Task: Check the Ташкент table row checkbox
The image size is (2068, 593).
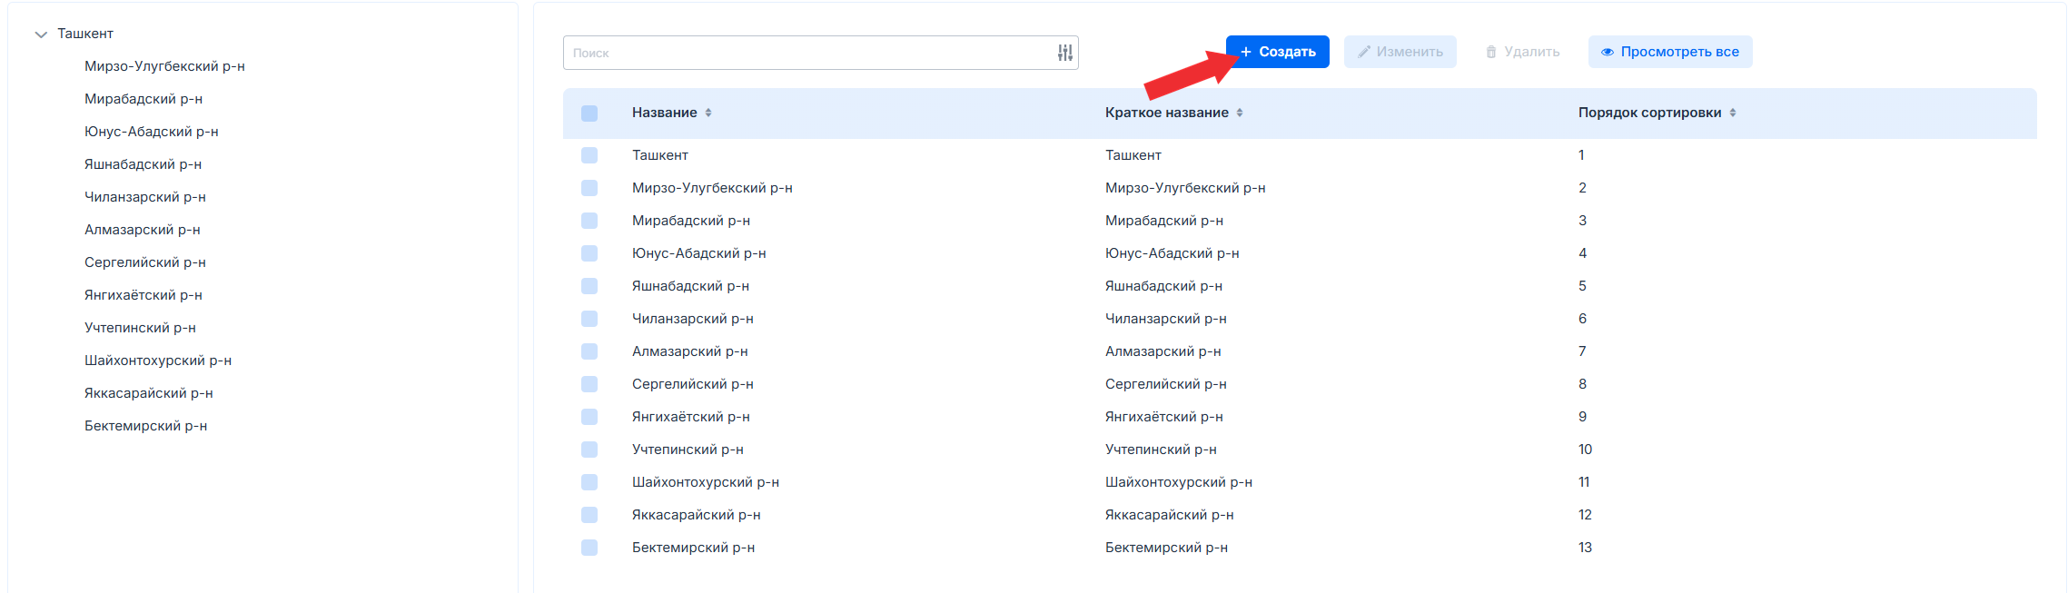Action: [x=589, y=155]
